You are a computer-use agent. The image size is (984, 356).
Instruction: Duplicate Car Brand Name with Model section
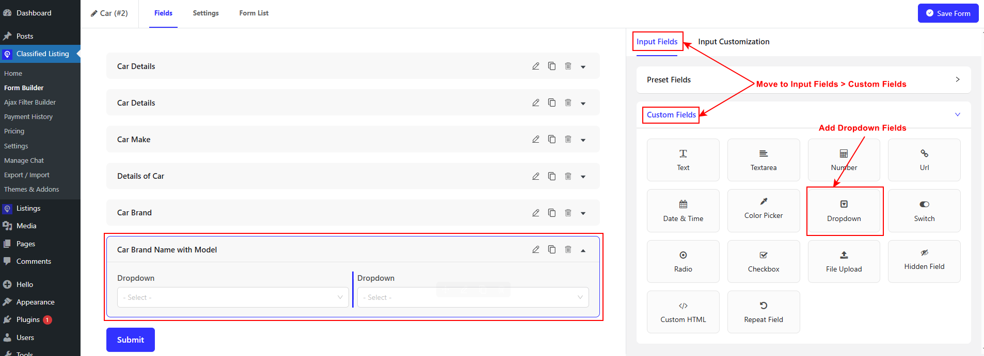click(x=552, y=249)
